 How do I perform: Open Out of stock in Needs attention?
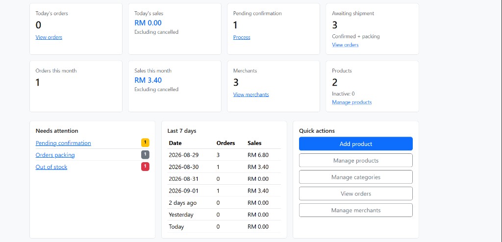click(x=51, y=167)
